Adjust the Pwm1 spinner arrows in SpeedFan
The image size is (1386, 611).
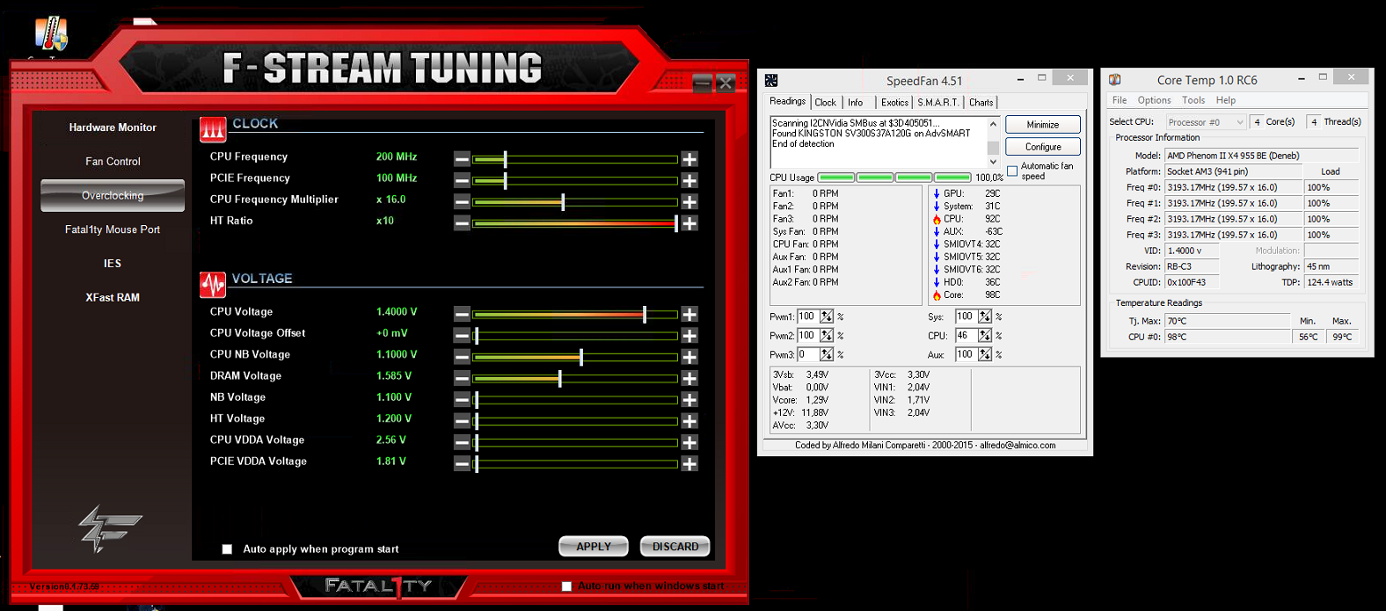[827, 316]
